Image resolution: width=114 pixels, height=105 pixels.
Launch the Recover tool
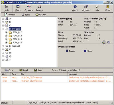click(x=40, y=8)
